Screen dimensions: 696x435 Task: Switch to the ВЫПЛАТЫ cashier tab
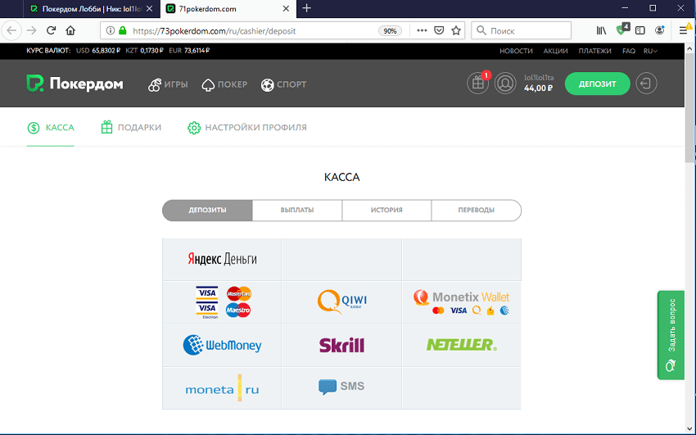(297, 210)
